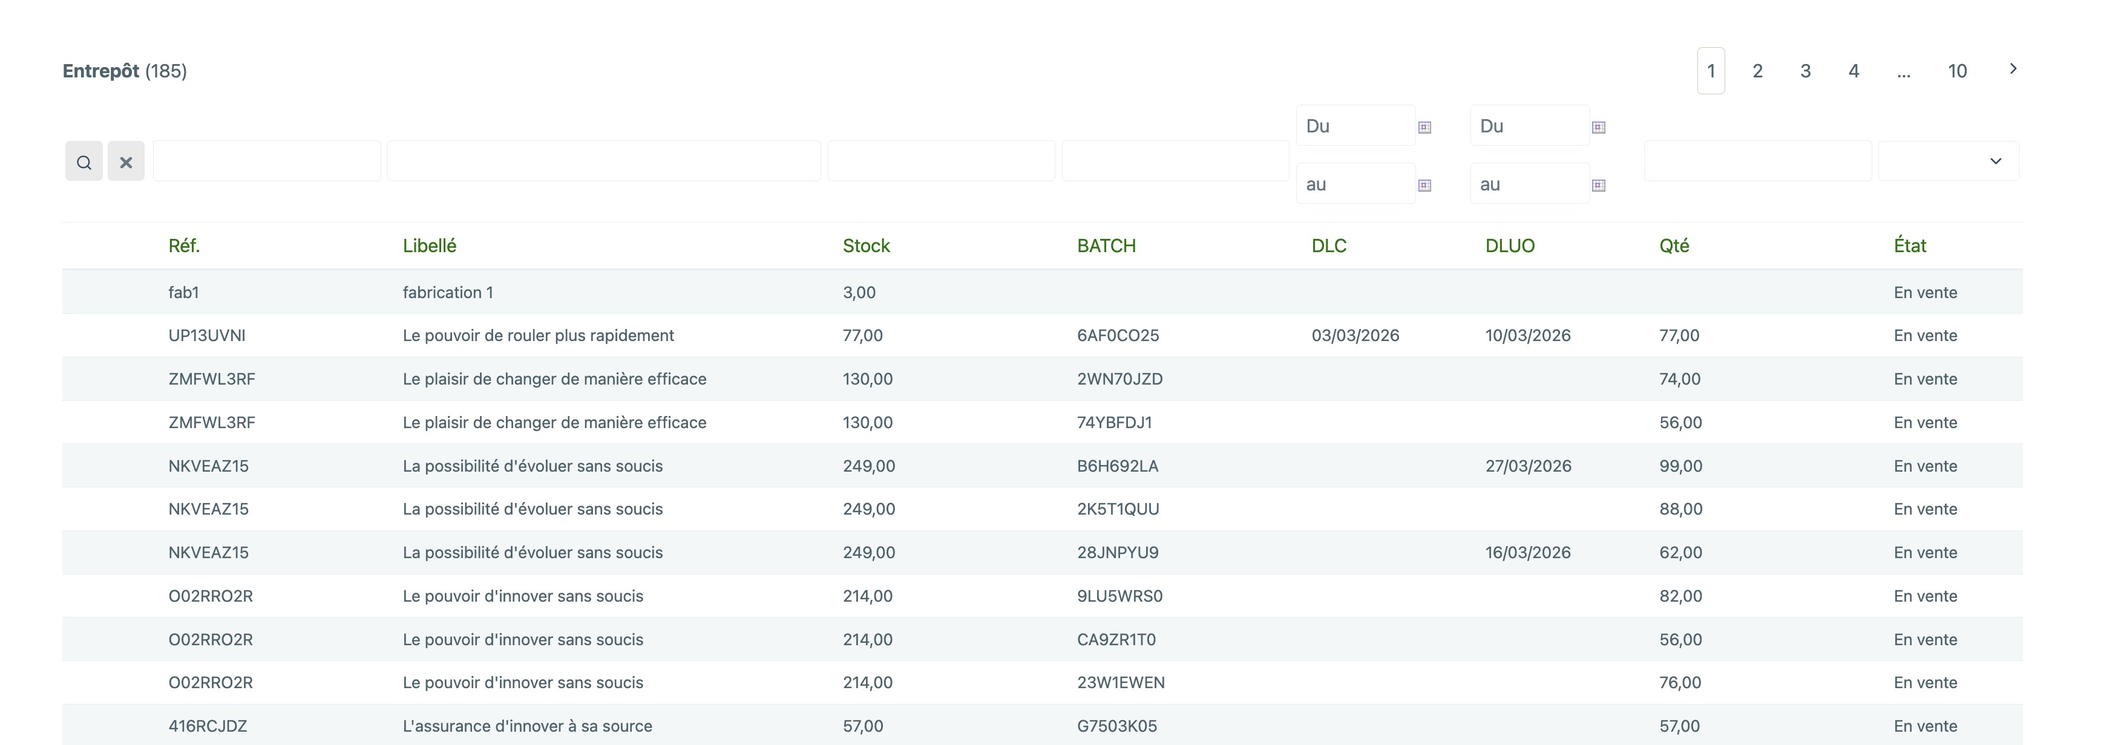2101x745 pixels.
Task: Open calendar for DLC 'Du' date
Action: pyautogui.click(x=1425, y=127)
